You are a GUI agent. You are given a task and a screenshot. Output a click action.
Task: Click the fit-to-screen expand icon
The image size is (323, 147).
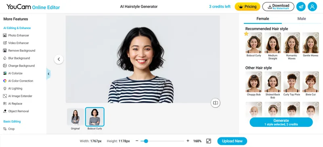[x=208, y=141]
